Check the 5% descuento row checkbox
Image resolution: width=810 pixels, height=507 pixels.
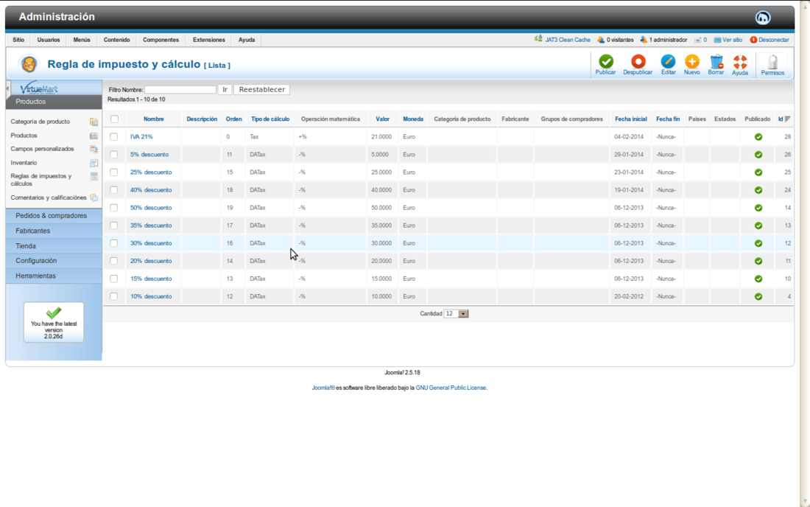[114, 155]
